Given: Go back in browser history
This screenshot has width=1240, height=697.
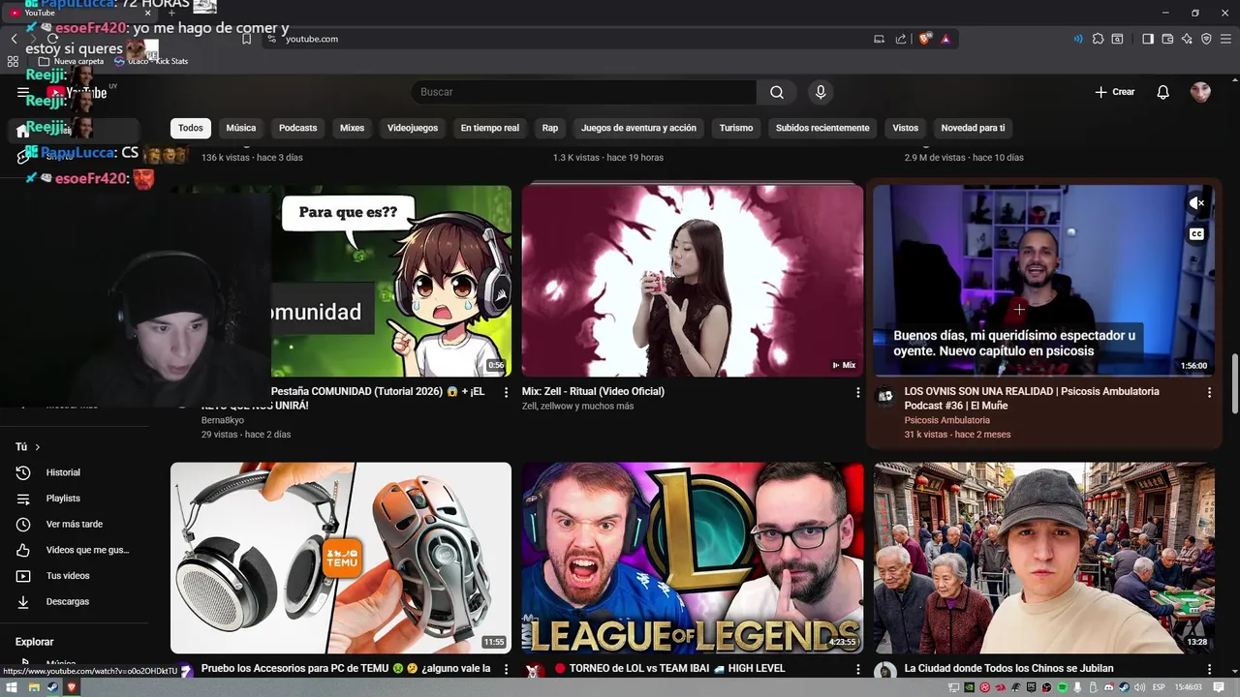Looking at the screenshot, I should [x=14, y=39].
